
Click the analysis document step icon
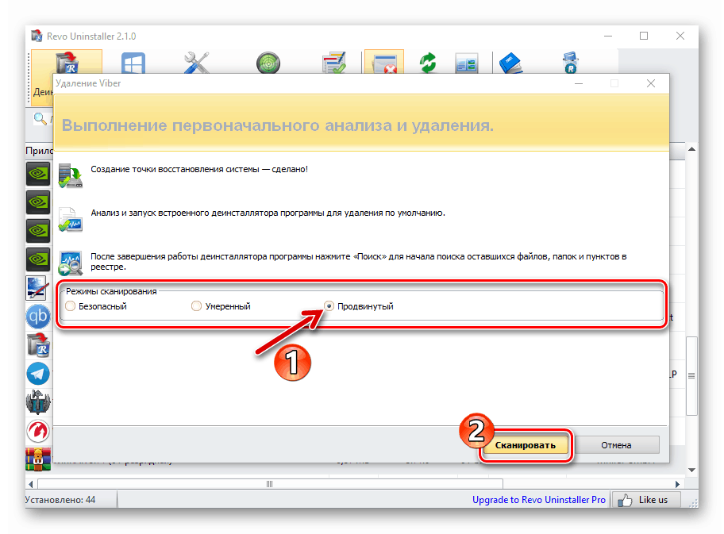click(70, 219)
